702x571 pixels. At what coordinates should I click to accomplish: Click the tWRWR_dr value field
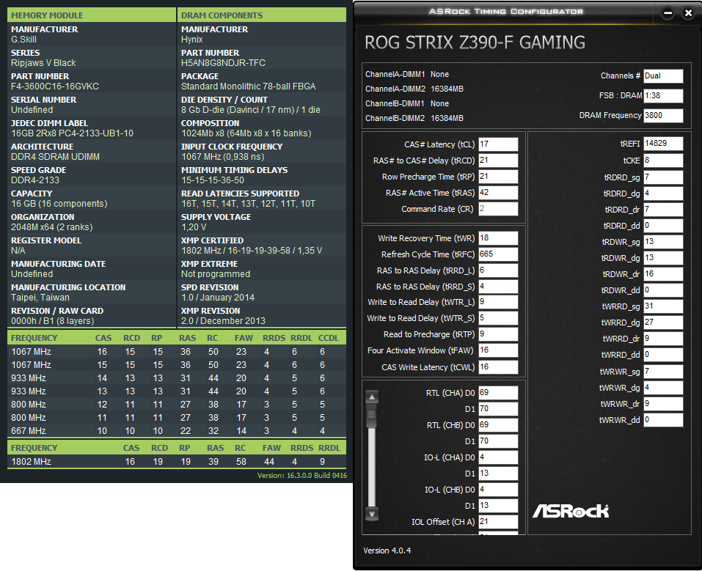point(663,404)
